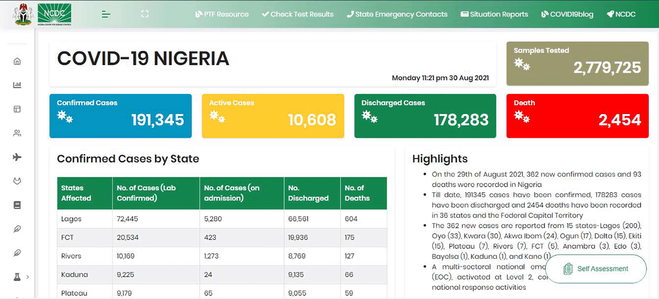Click the 1,273 on admission value
659x299 pixels.
[x=211, y=256]
